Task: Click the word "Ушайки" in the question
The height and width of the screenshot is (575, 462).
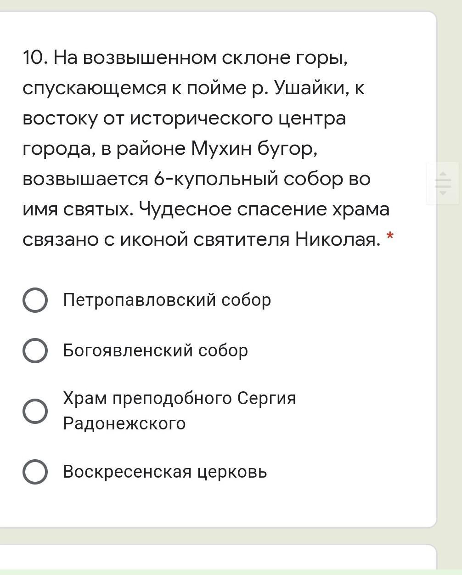Action: 311,88
